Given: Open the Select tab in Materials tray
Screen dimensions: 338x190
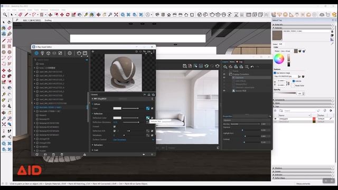Looking at the screenshot, I should tap(275, 44).
